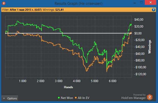The image size is (158, 103).
Task: Click the Hold'em Manager 2 title bar icon
Action: coord(4,3)
